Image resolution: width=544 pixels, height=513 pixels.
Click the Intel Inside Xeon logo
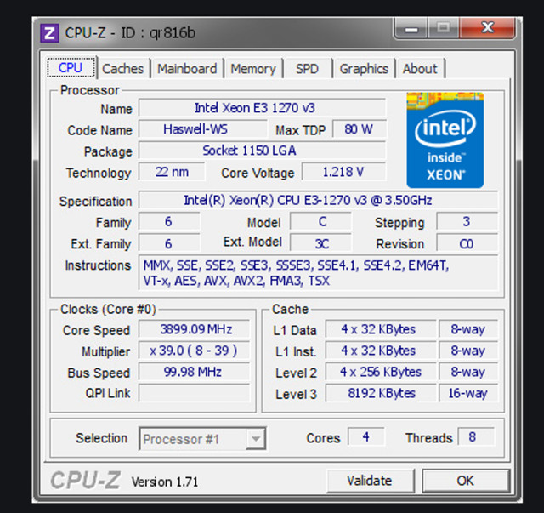point(445,140)
